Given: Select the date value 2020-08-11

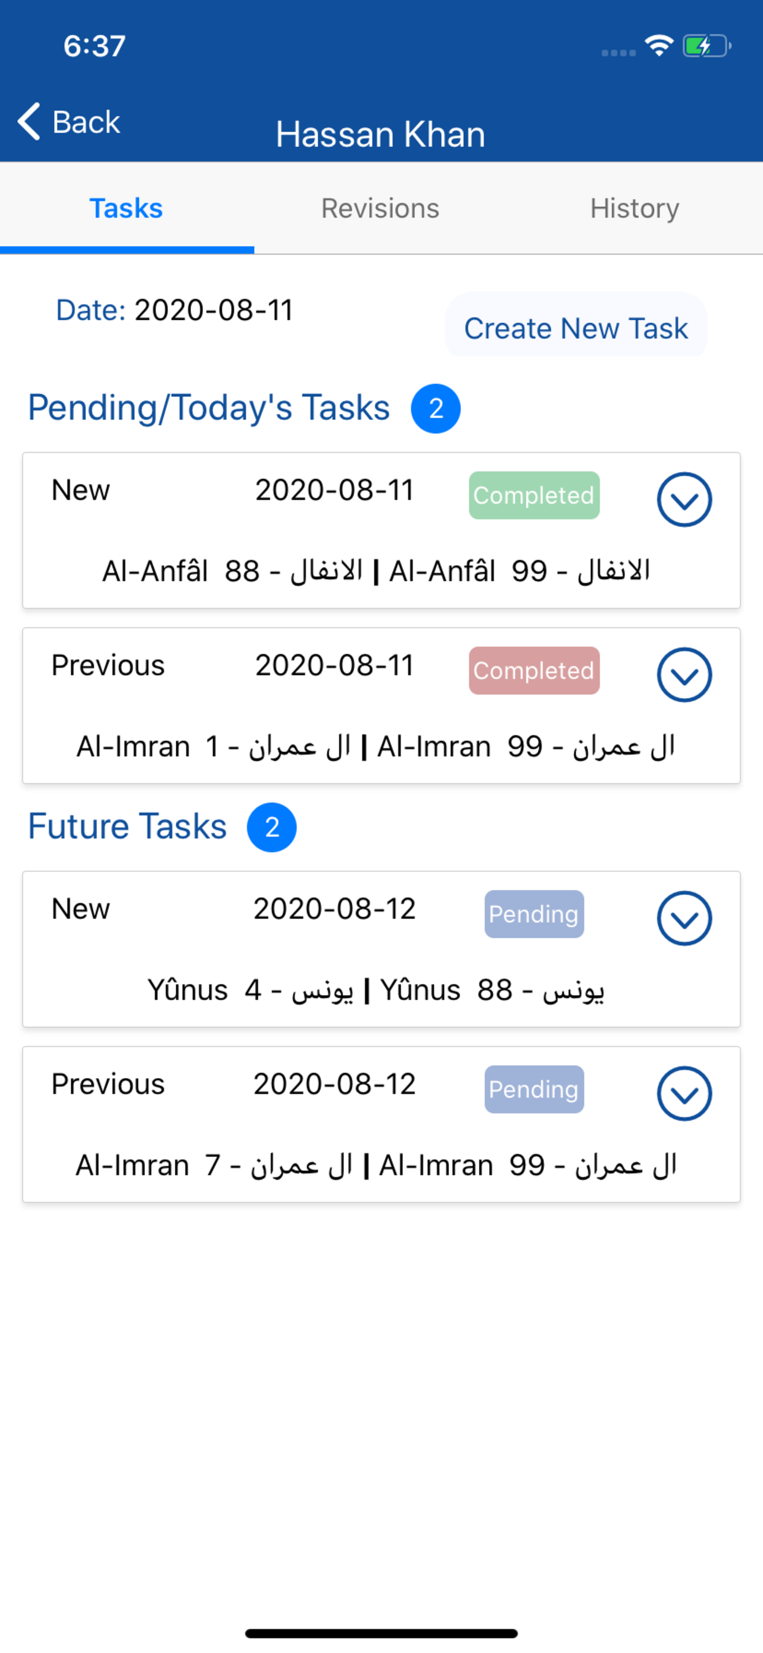Looking at the screenshot, I should click(x=214, y=310).
